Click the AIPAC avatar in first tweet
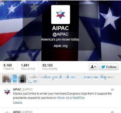This screenshot has height=113, width=121. [7, 92]
